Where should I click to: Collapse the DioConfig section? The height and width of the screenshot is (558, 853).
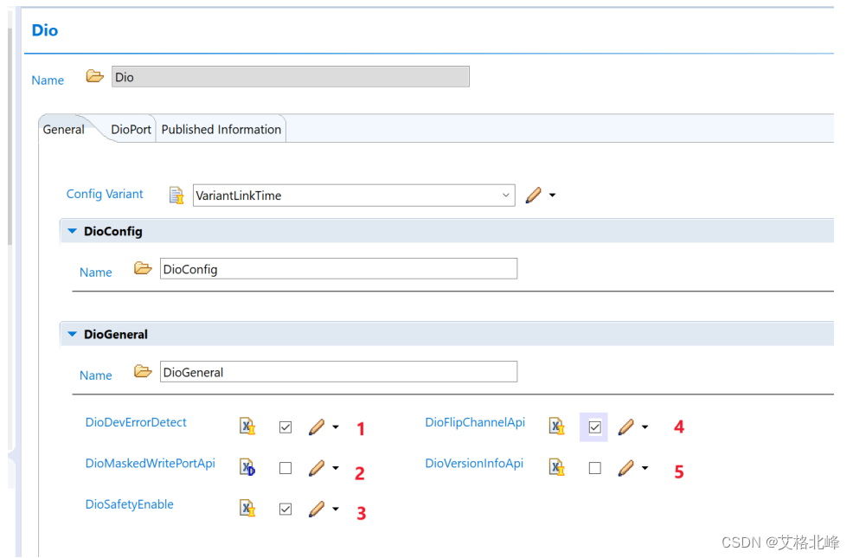72,231
